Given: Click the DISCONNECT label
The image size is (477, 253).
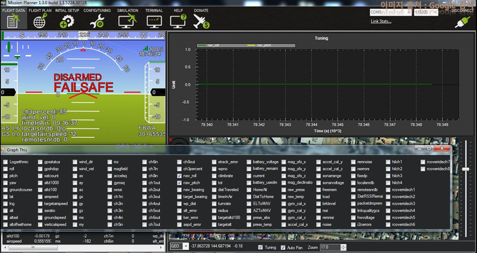Looking at the screenshot, I should [462, 10].
